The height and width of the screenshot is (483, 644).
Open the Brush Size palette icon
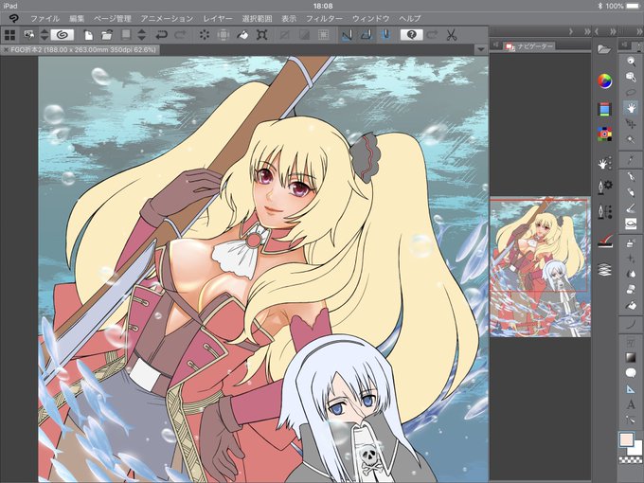click(x=604, y=212)
